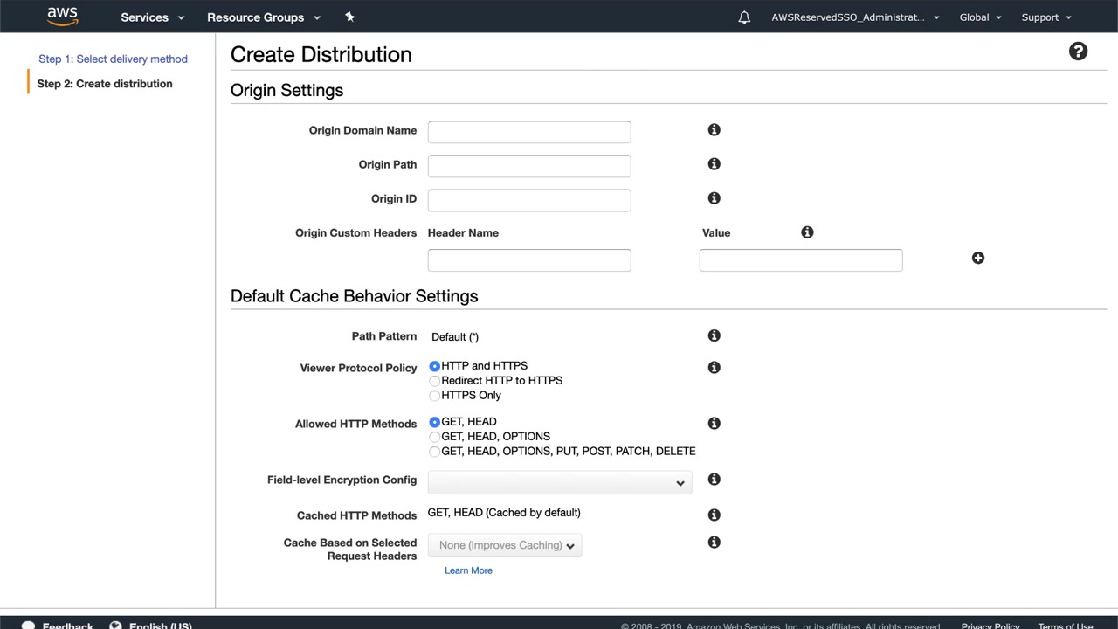Click the Learn More link

click(x=468, y=570)
